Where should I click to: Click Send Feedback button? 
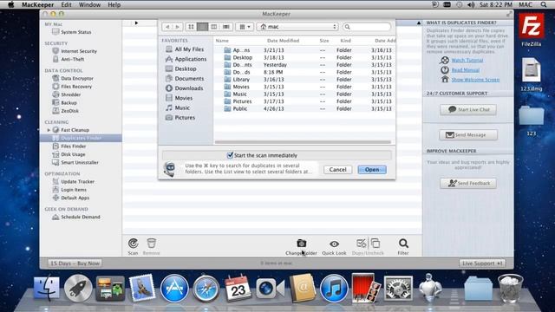click(x=468, y=183)
